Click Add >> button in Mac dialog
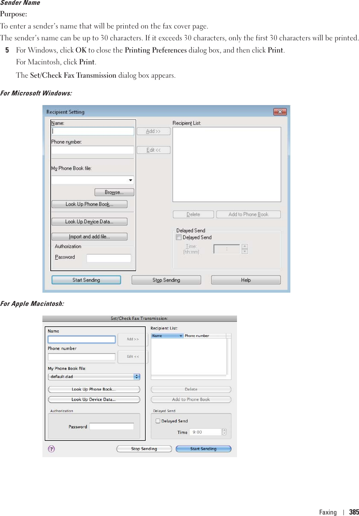Screen dimensions: 359x516 click(x=133, y=339)
